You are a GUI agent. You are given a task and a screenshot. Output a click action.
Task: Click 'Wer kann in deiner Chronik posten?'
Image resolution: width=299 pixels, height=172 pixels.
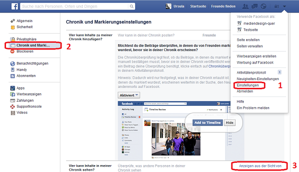coord(146,35)
